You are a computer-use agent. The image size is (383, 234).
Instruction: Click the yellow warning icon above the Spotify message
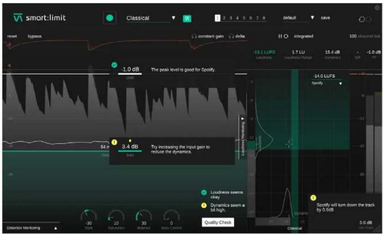[x=313, y=198]
